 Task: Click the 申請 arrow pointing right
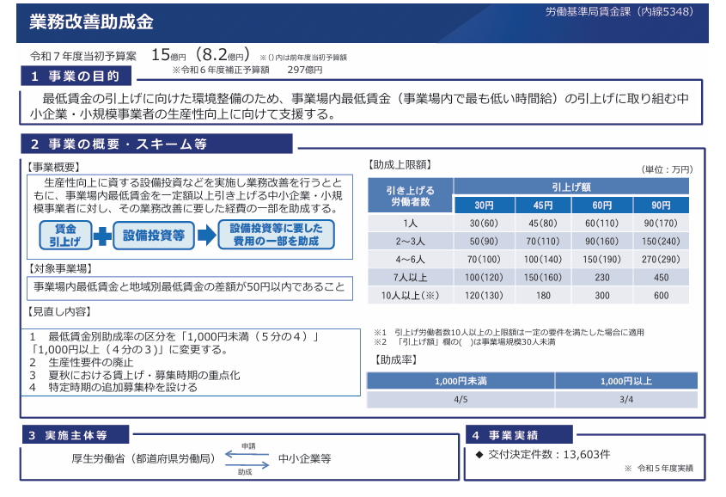(247, 453)
